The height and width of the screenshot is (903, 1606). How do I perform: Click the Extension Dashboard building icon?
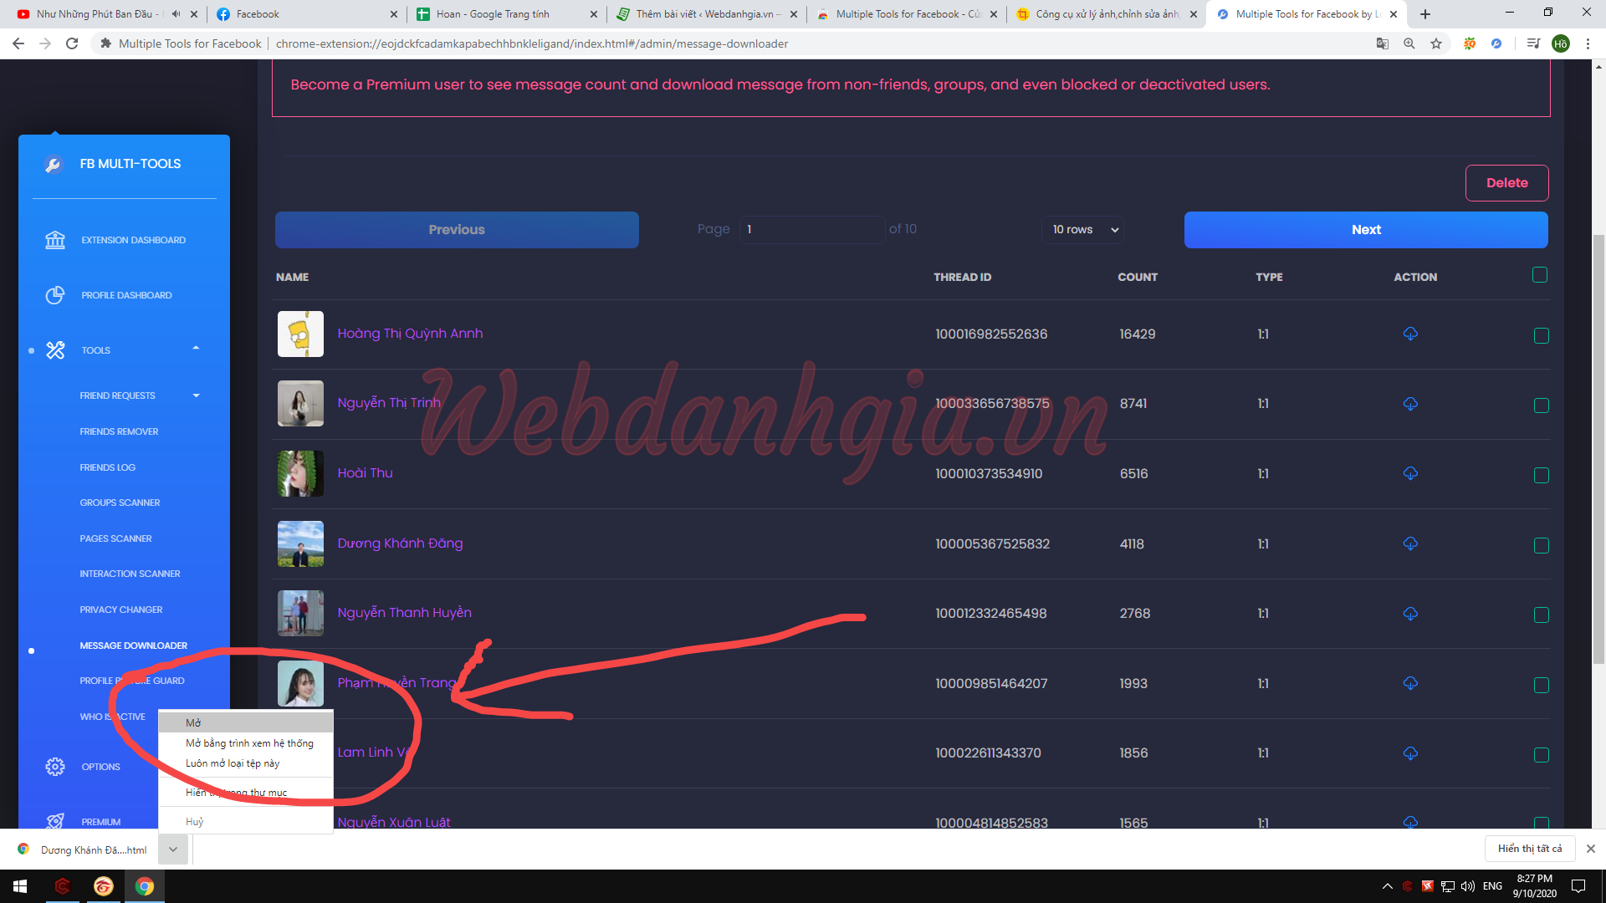[55, 240]
